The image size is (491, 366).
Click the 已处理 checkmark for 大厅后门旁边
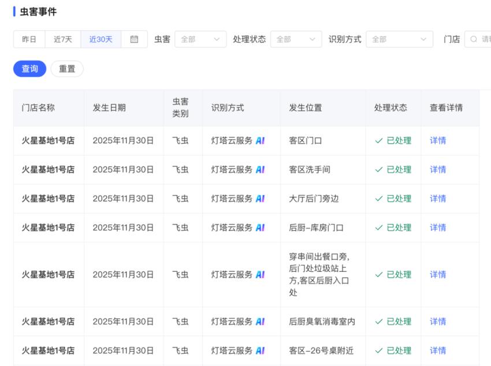[x=379, y=199]
